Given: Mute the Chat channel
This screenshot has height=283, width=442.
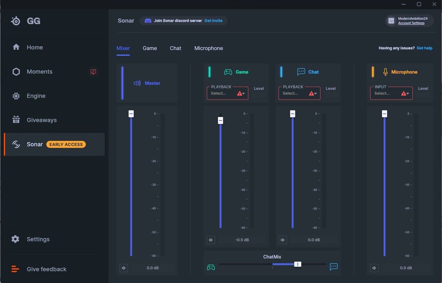Looking at the screenshot, I should 283,240.
